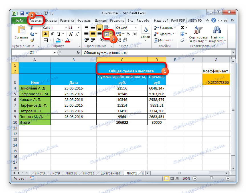Apply thousands separator 000 format
This screenshot has height=193, width=247.
pos(135,34)
